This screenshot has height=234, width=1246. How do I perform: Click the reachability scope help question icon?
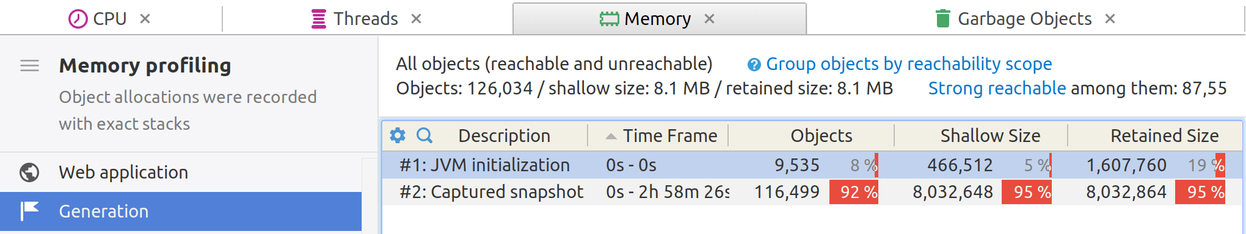coord(754,65)
